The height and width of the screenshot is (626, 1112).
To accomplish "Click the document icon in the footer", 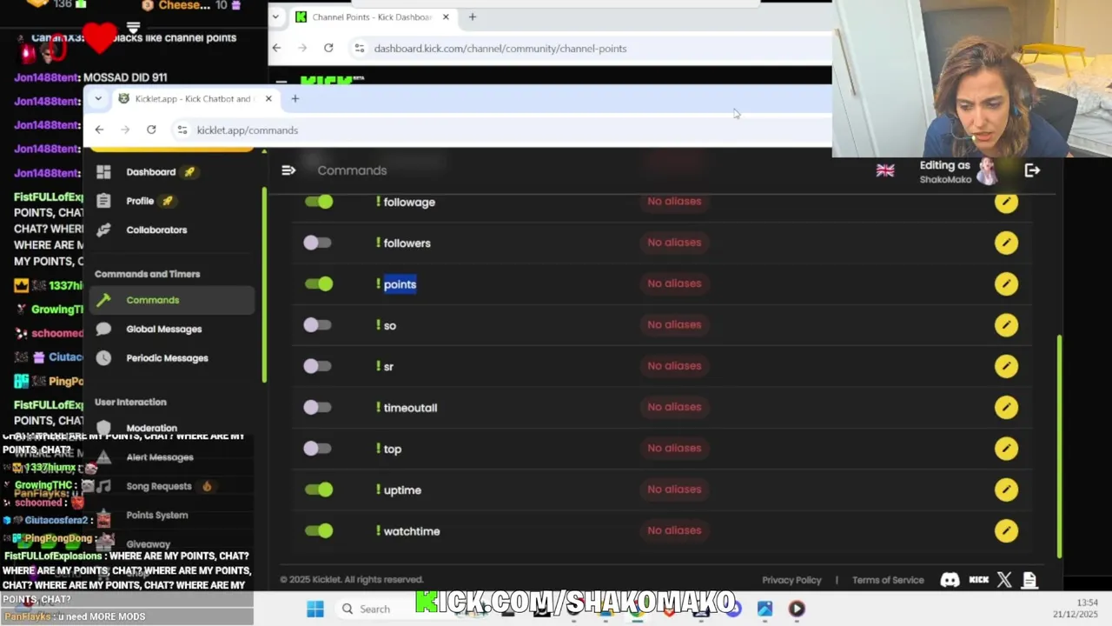I will 1029,580.
